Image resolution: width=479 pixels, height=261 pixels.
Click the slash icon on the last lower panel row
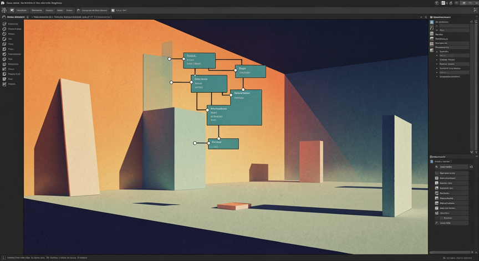(437, 223)
